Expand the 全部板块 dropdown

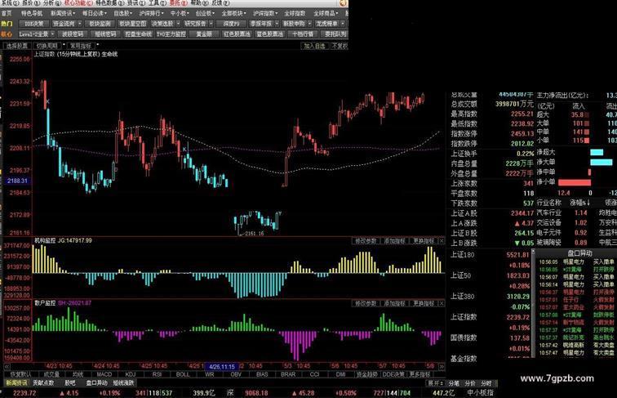click(234, 13)
